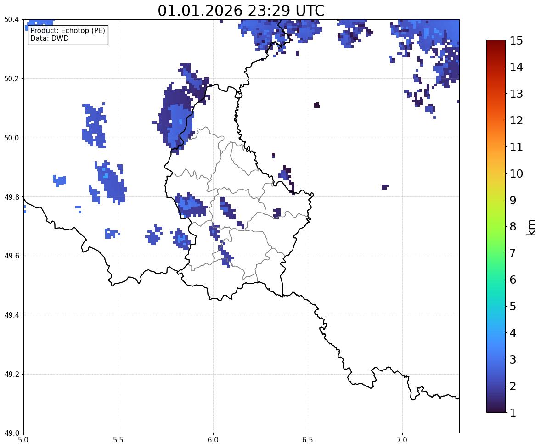Click the 'Product: Echotop (PE)' legend line
Viewport: 541px width, 448px height.
click(68, 31)
